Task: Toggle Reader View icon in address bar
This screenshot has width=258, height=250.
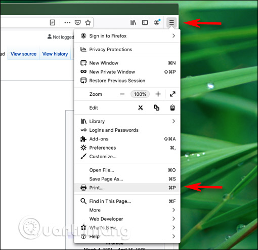Action: click(53, 22)
